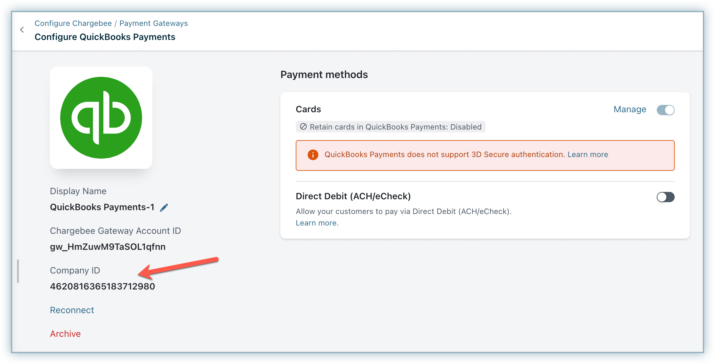Open 3D Secure Learn more link
The width and height of the screenshot is (715, 364).
click(x=588, y=154)
